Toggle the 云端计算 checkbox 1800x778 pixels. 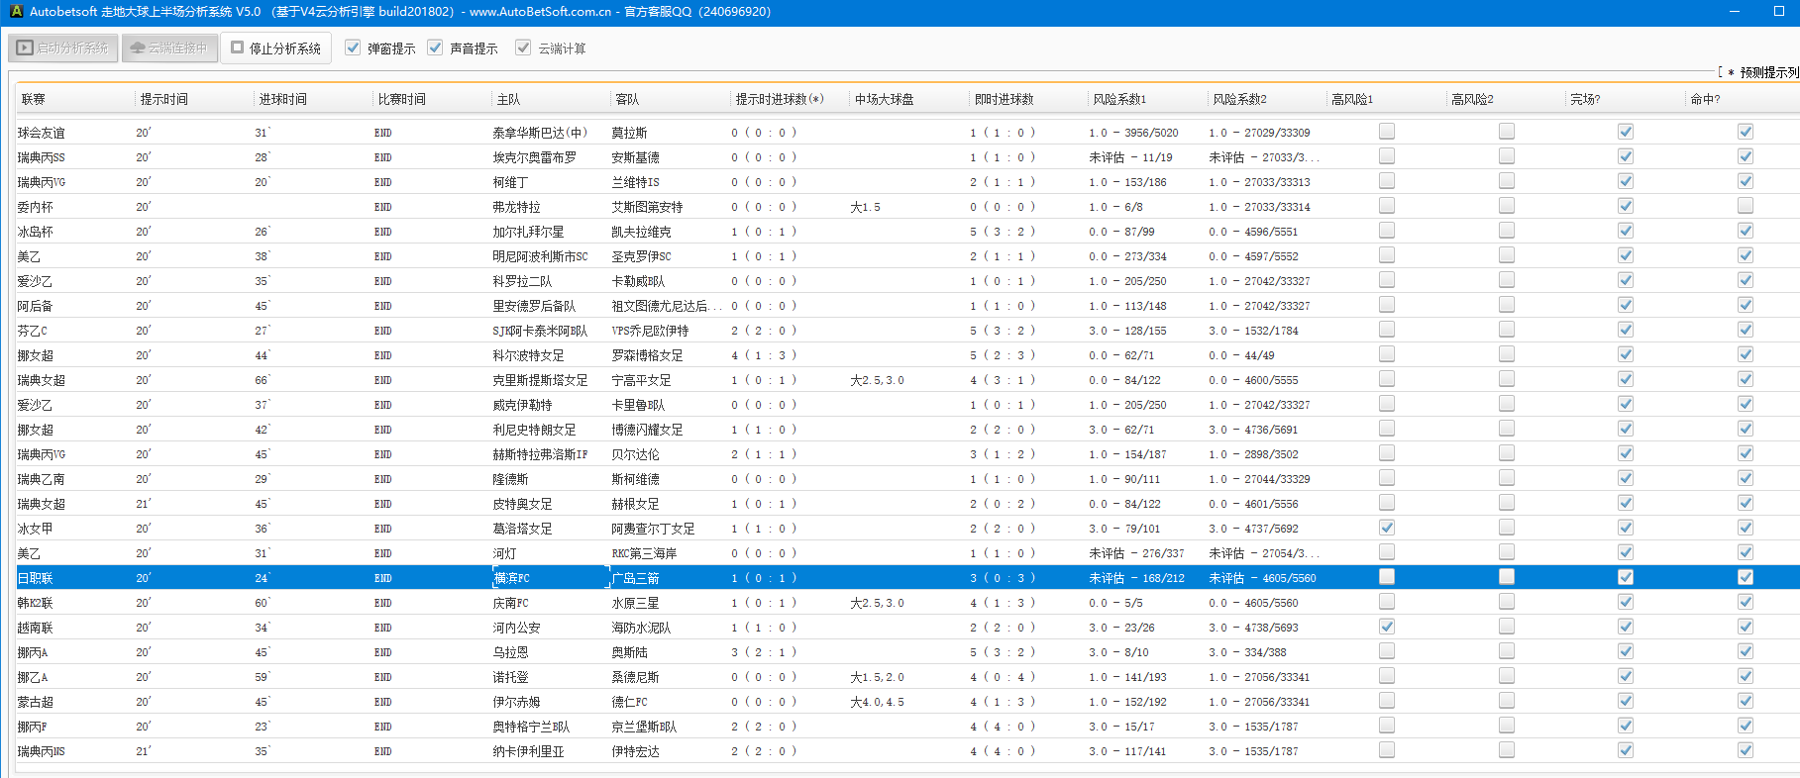523,48
